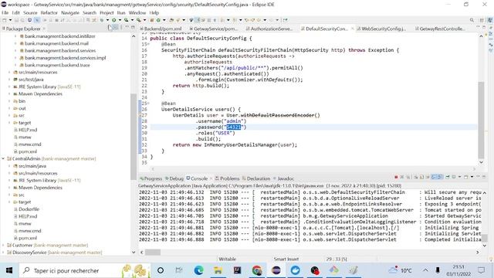The image size is (494, 278).
Task: Click the Coverage launch toolbar icon
Action: pos(127,20)
